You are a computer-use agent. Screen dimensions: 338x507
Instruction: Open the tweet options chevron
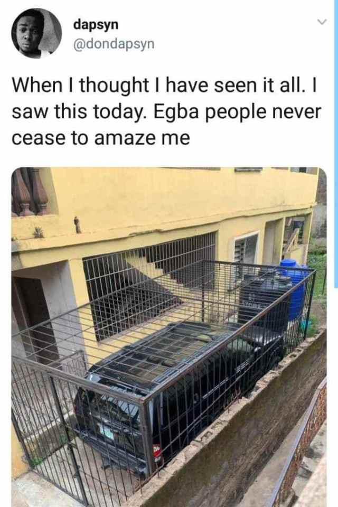pos(322,22)
